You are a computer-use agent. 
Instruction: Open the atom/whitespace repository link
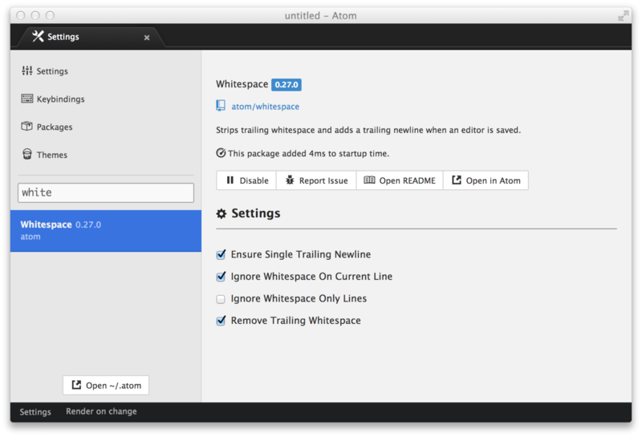point(265,107)
